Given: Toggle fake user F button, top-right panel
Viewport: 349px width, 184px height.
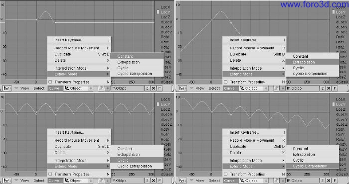Looking at the screenshot, I should pyautogui.click(x=335, y=89).
